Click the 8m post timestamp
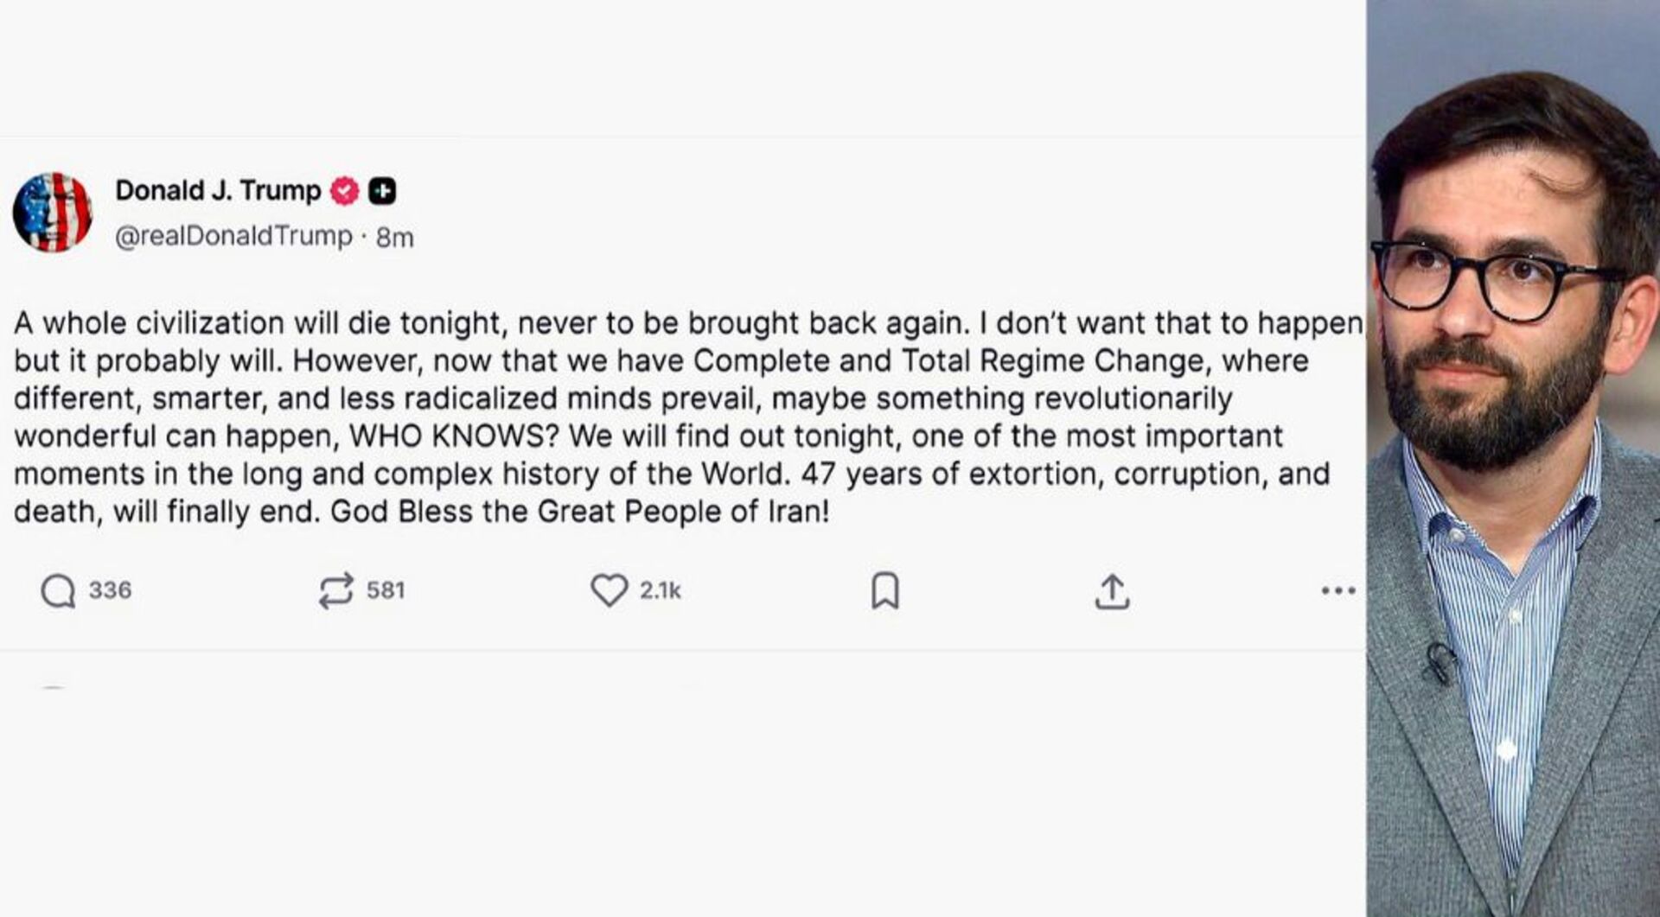 point(395,238)
